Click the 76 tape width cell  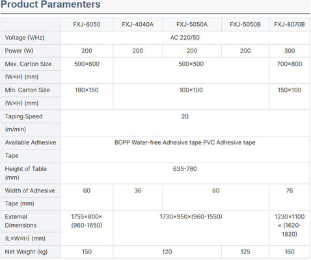[x=290, y=197]
